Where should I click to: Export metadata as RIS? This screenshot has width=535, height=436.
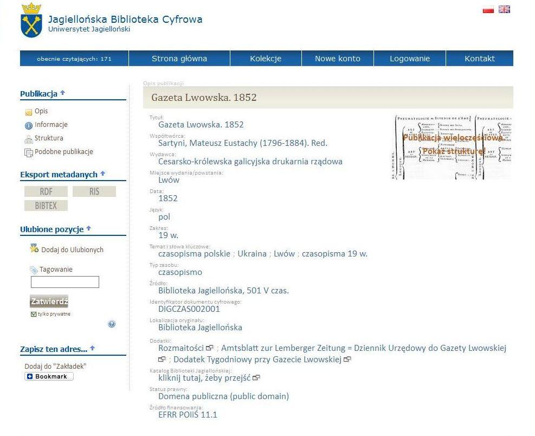94,191
